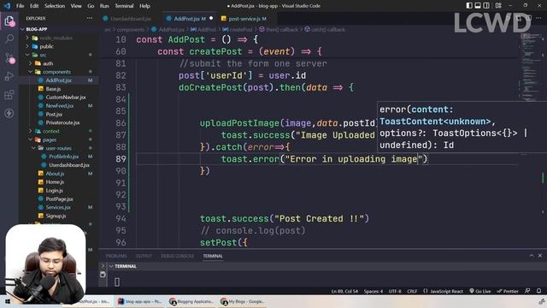Viewport: 547px width, 308px height.
Task: Open About.js in the explorer
Action: click(58, 173)
